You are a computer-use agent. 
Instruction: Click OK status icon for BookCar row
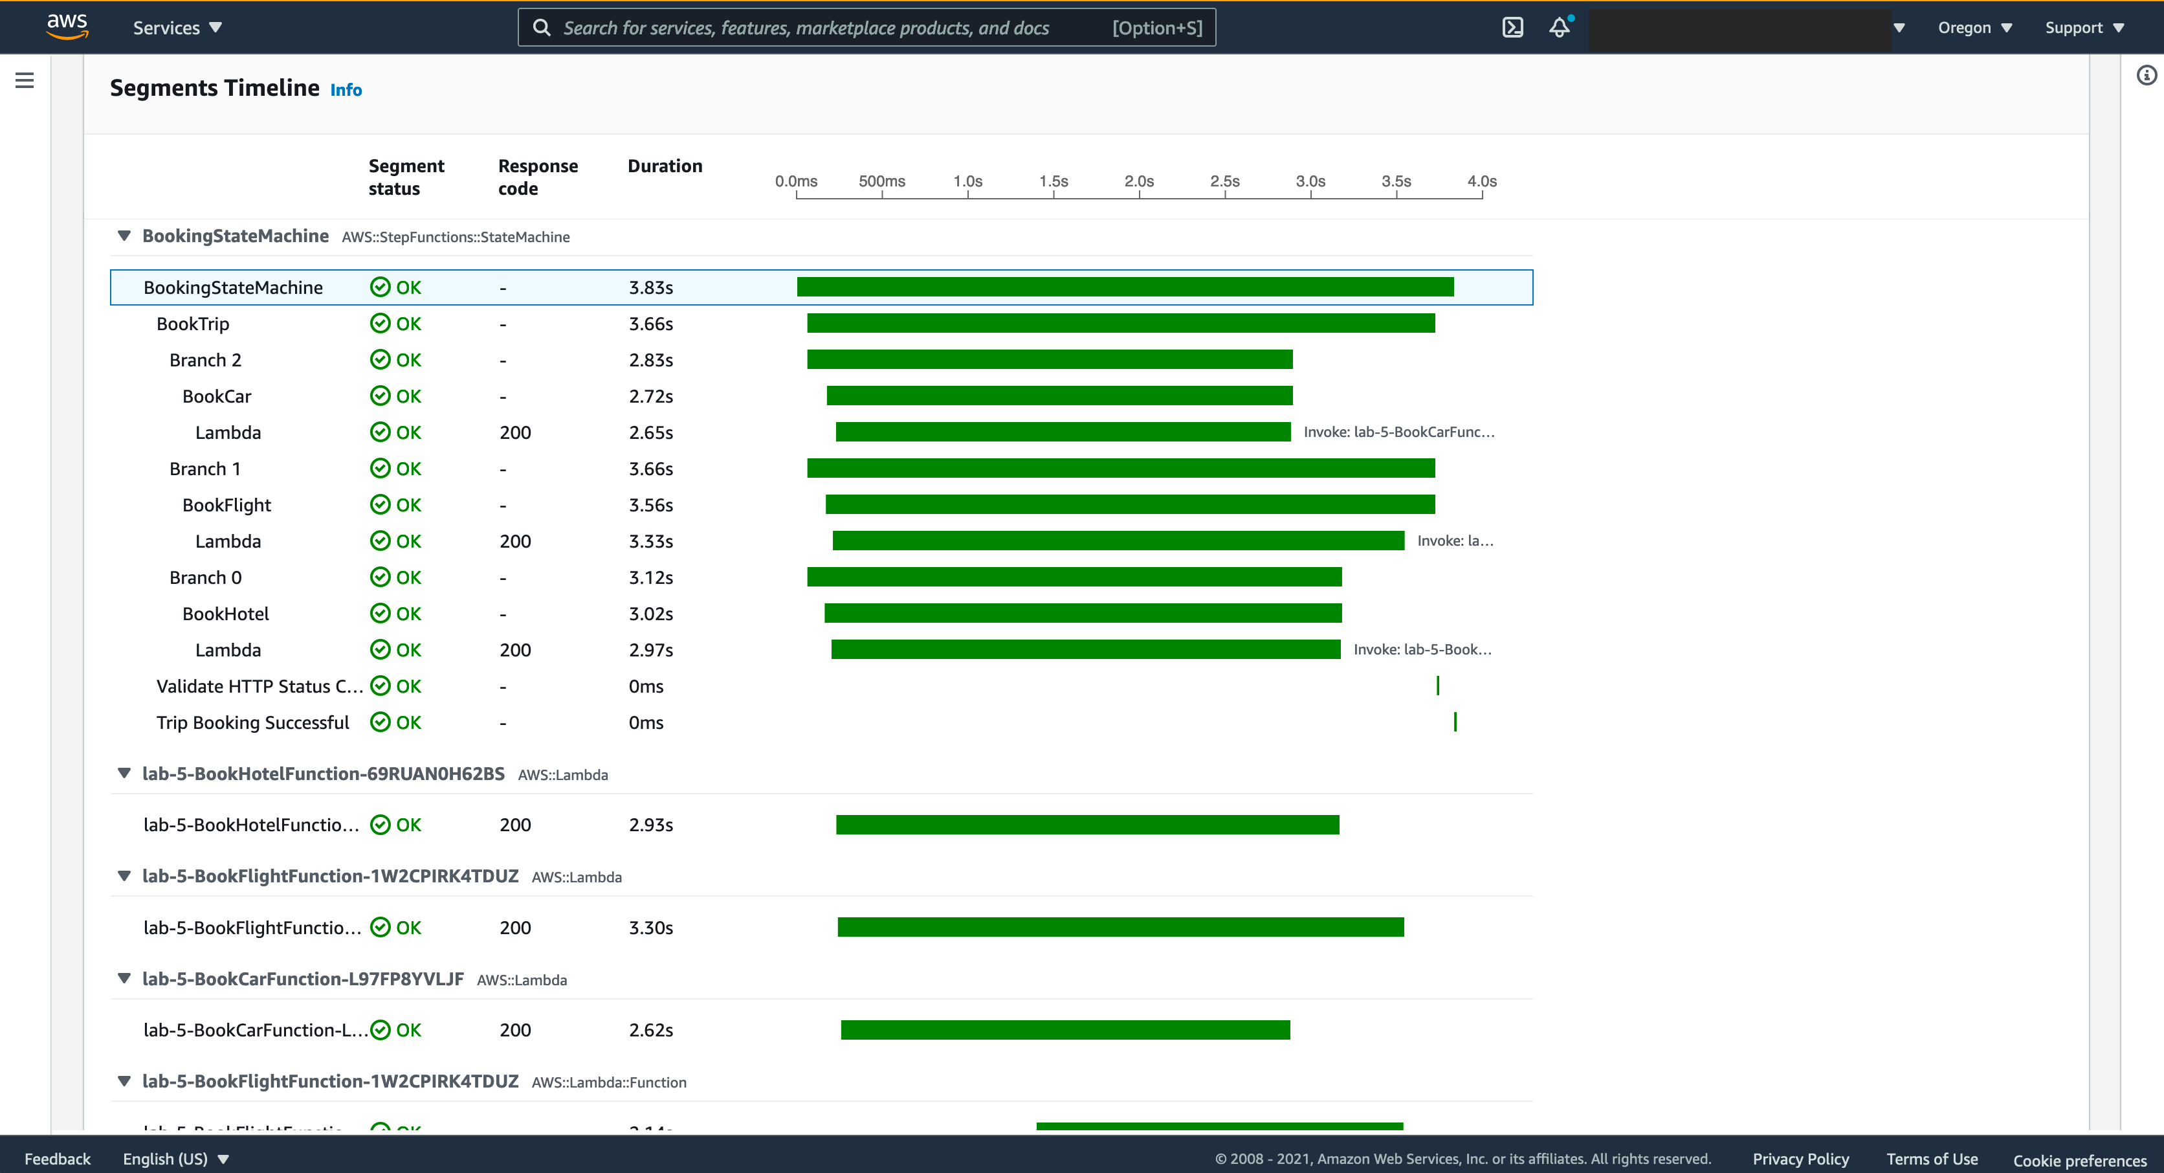click(381, 396)
